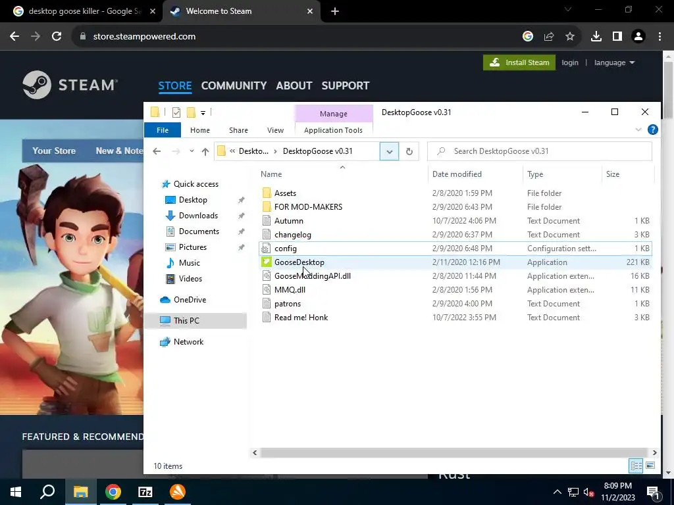
Task: Click the New folder quick access icon
Action: (x=191, y=112)
